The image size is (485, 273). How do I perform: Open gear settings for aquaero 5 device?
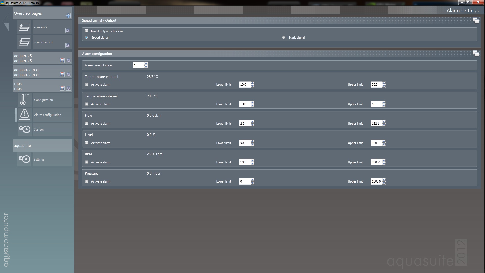(x=68, y=60)
